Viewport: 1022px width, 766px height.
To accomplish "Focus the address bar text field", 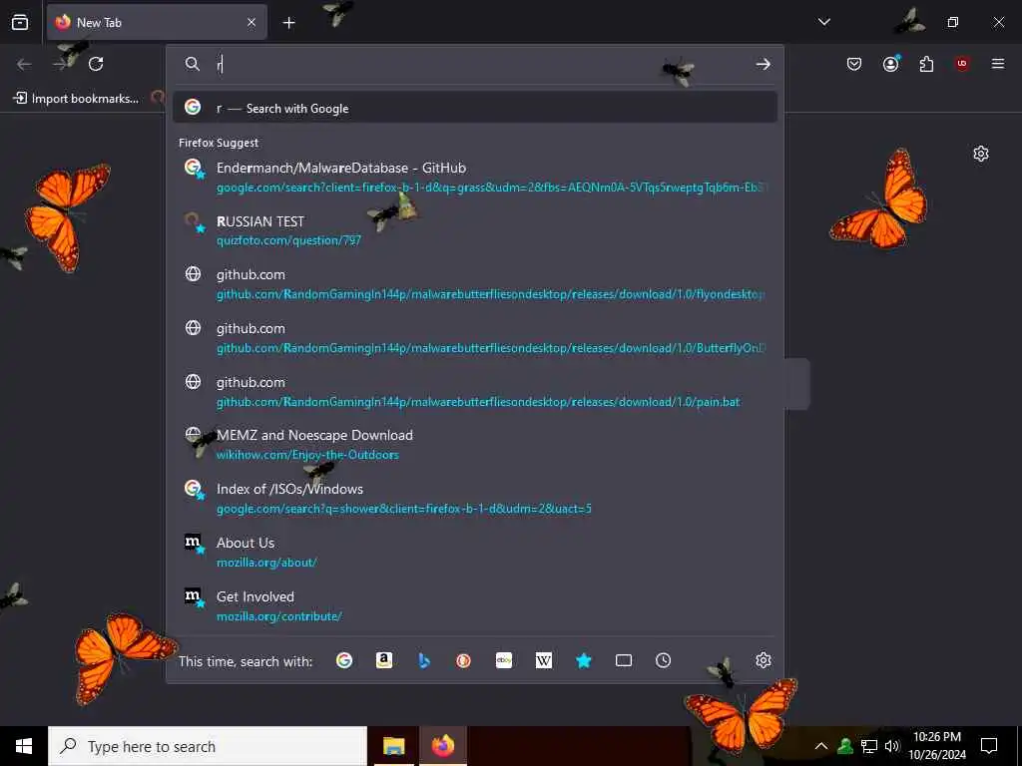I will (482, 64).
